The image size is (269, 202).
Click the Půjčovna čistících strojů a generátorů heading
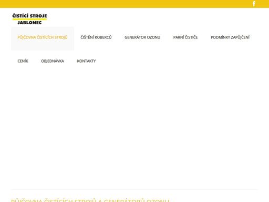pos(90,200)
